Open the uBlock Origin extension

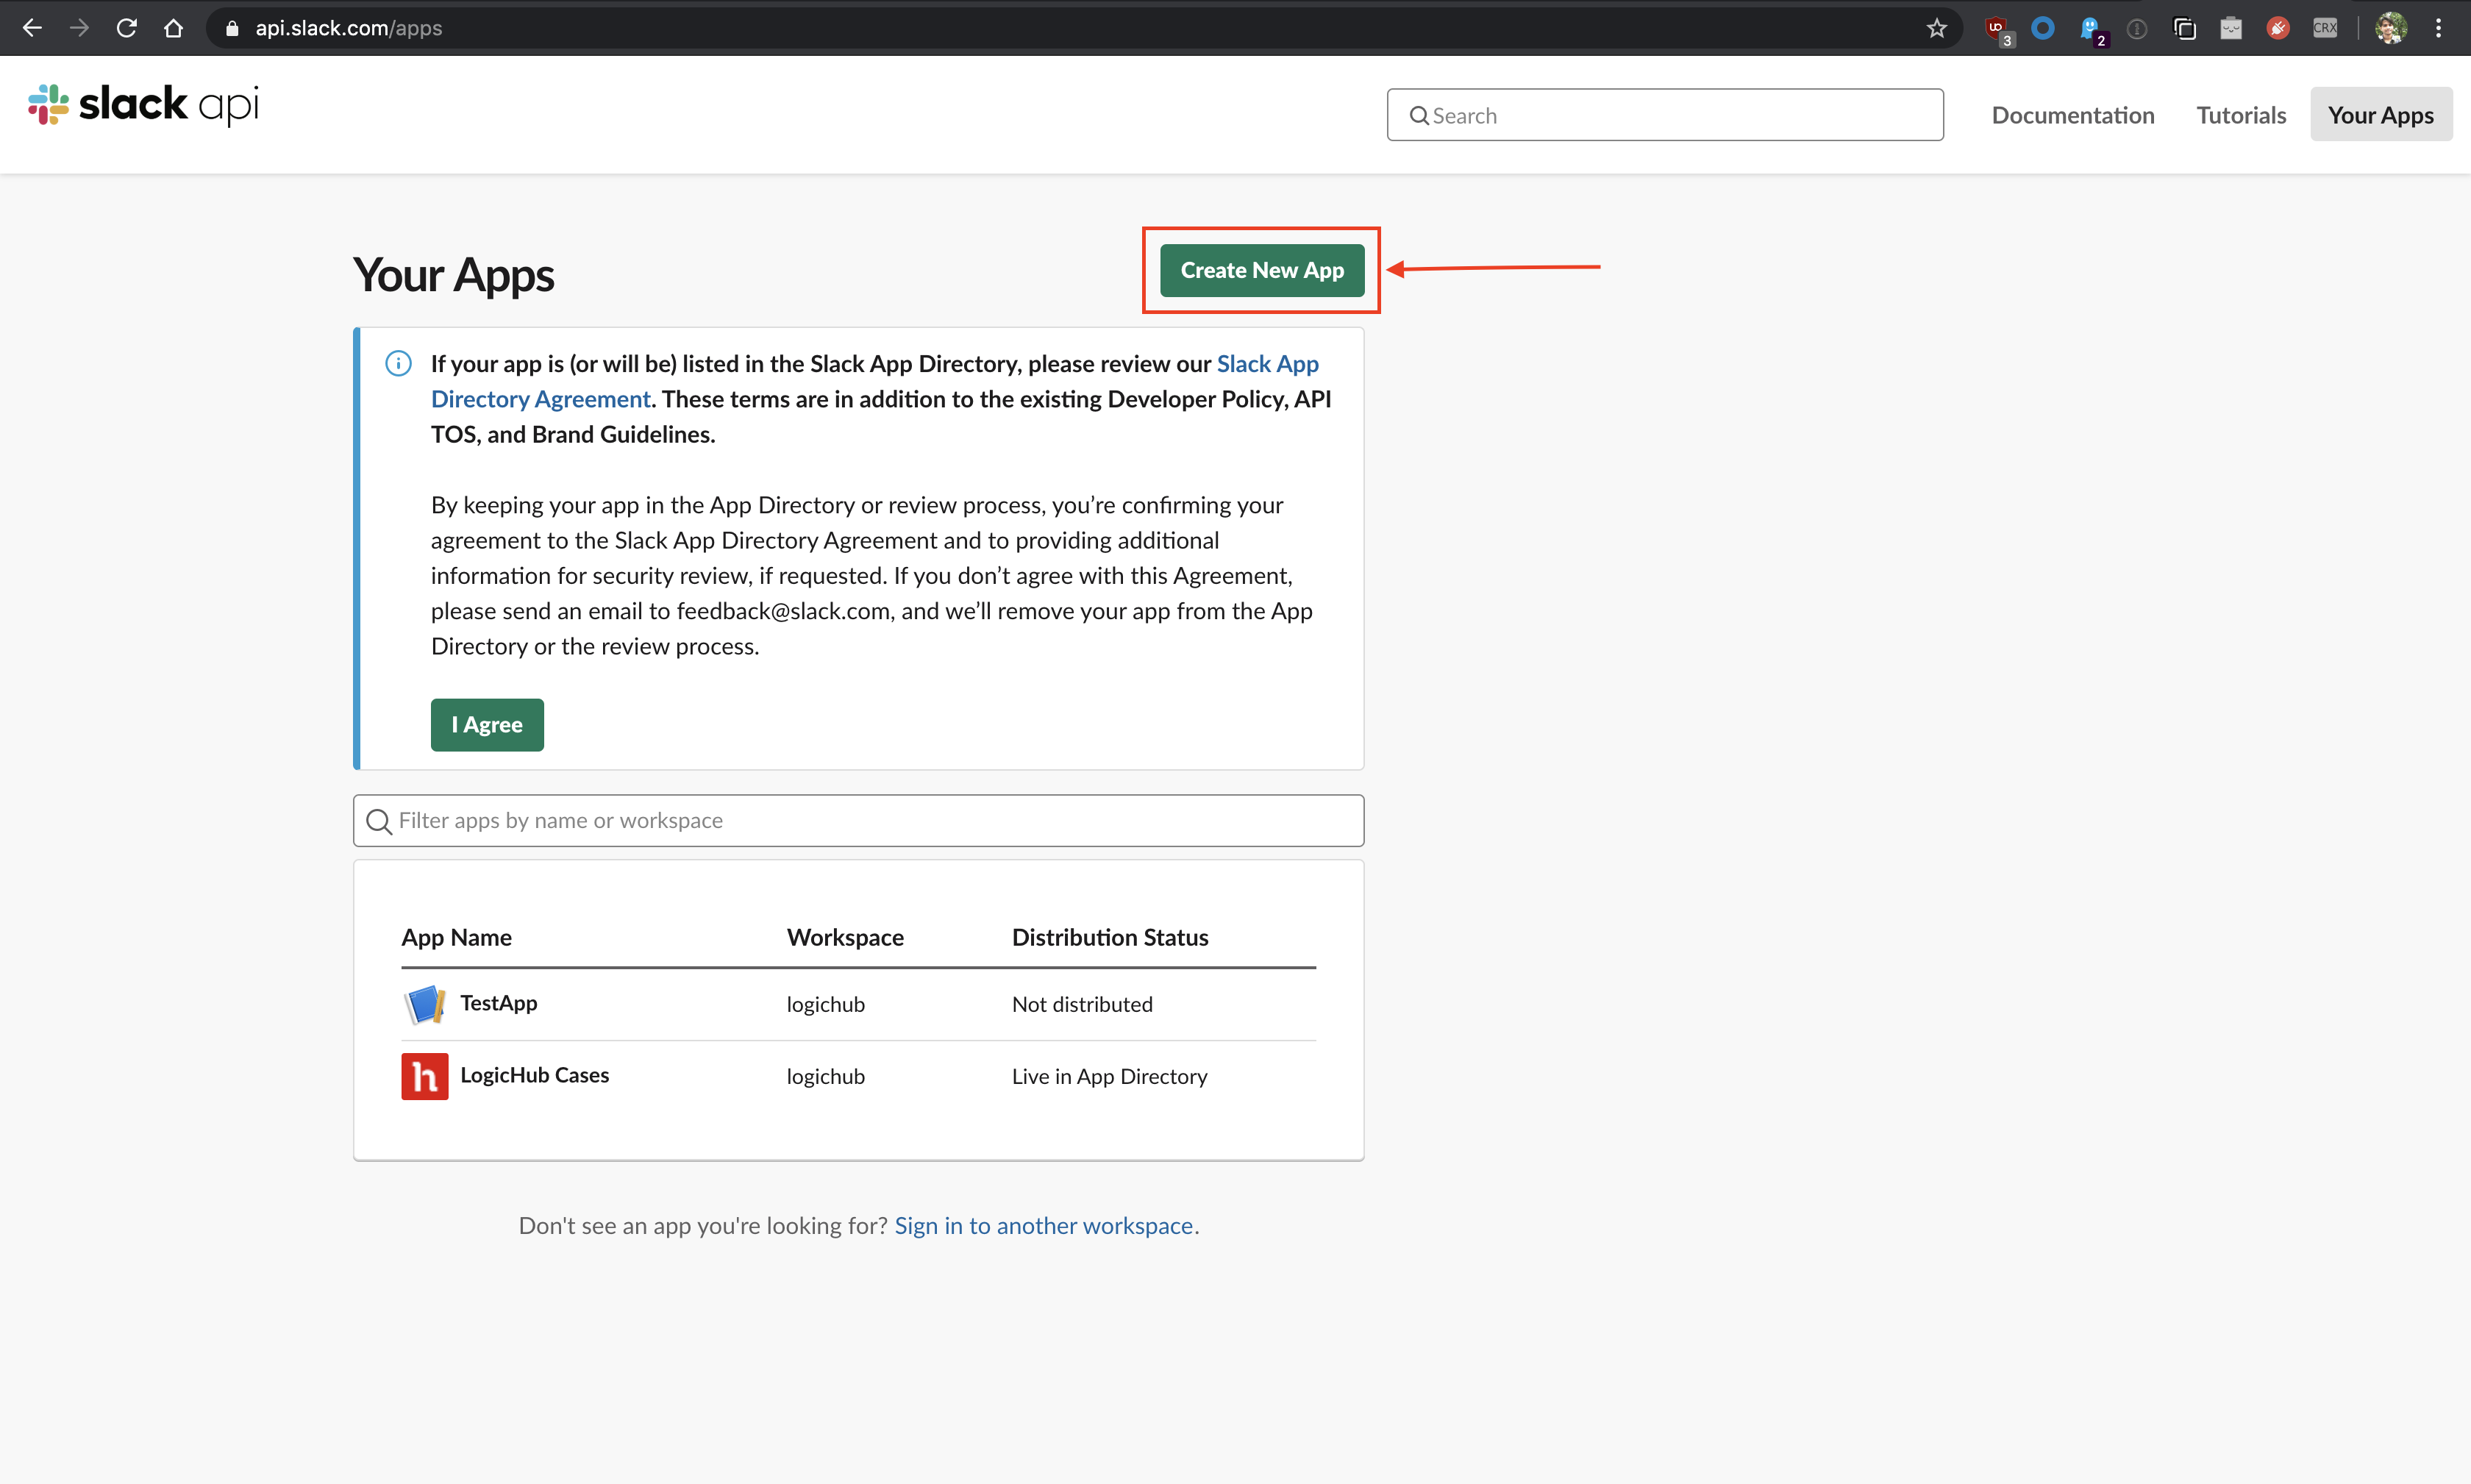tap(1996, 28)
